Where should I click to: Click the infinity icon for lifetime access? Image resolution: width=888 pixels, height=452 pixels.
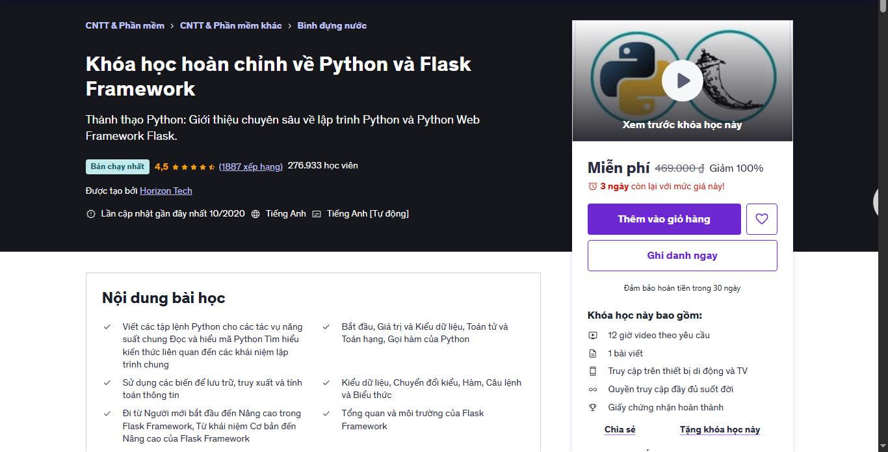593,390
